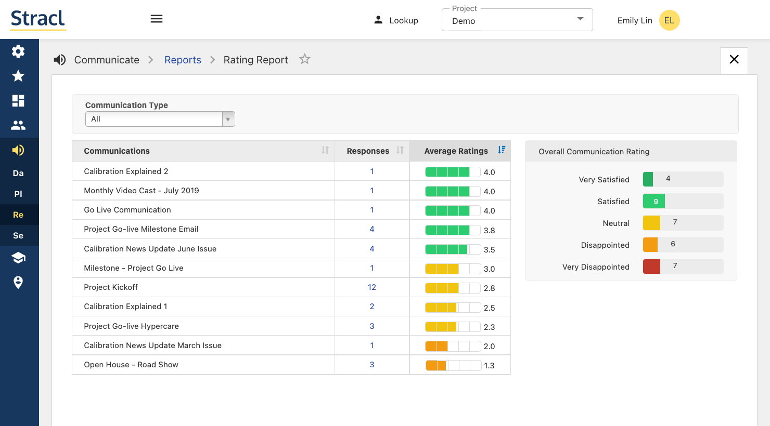Click the Very Disappointed red rating bar
The width and height of the screenshot is (770, 426).
[651, 267]
